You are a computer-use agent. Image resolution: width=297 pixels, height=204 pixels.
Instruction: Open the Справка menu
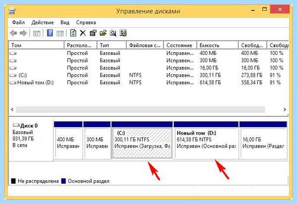86,23
